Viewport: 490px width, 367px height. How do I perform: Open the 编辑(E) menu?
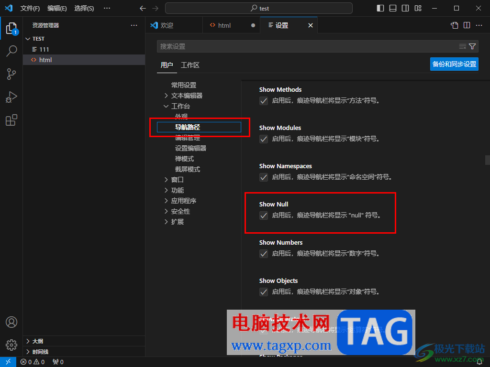click(x=57, y=9)
